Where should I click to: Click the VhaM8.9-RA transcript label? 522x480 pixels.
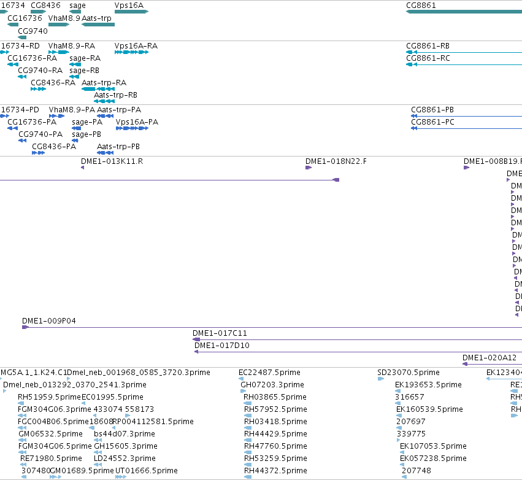click(72, 45)
